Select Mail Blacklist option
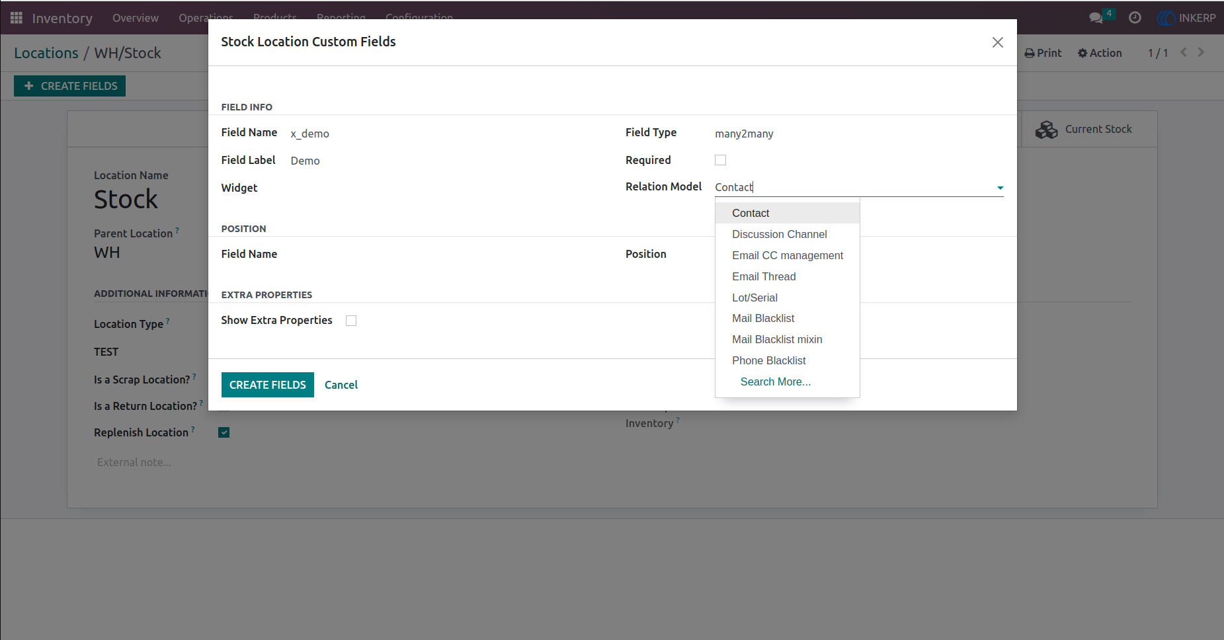Viewport: 1224px width, 640px height. coord(788,318)
